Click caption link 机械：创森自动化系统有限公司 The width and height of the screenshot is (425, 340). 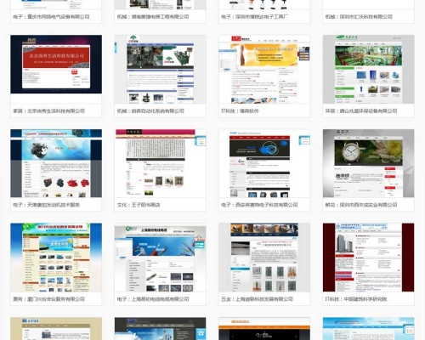(150, 110)
